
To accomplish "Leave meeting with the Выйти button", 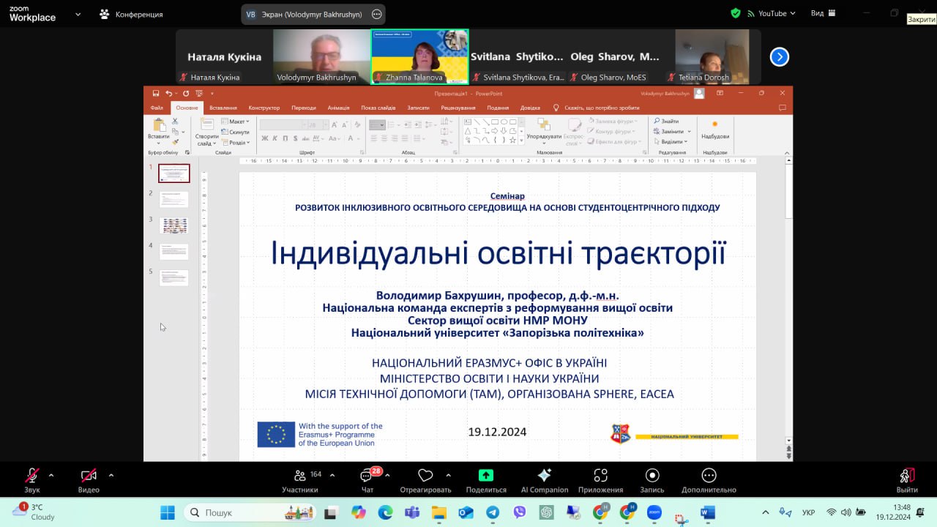I will click(x=906, y=476).
